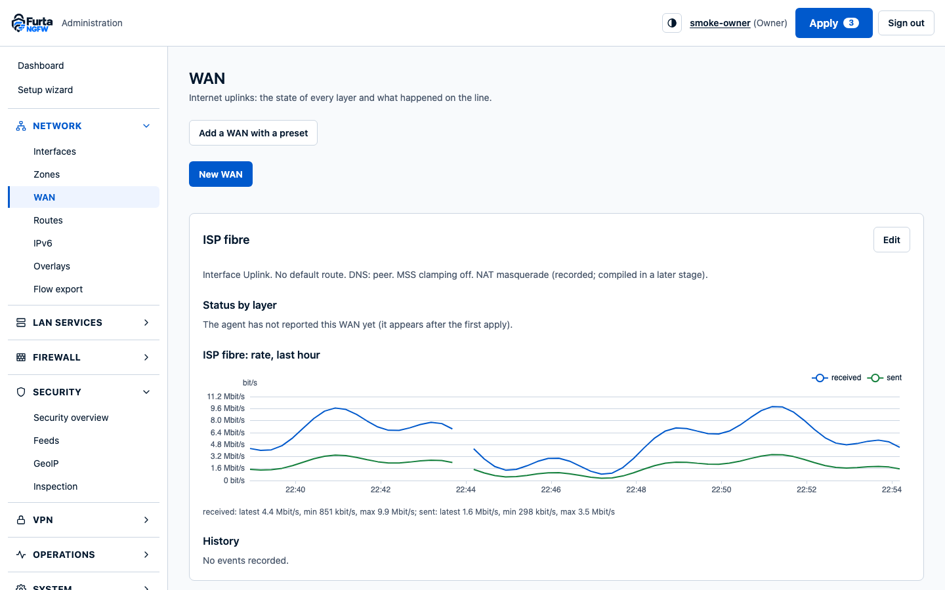The height and width of the screenshot is (590, 945).
Task: Expand the VPN section chevron
Action: pyautogui.click(x=146, y=520)
